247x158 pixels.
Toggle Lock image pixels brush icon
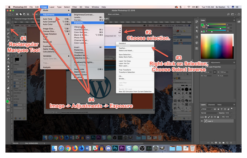tap(209, 117)
